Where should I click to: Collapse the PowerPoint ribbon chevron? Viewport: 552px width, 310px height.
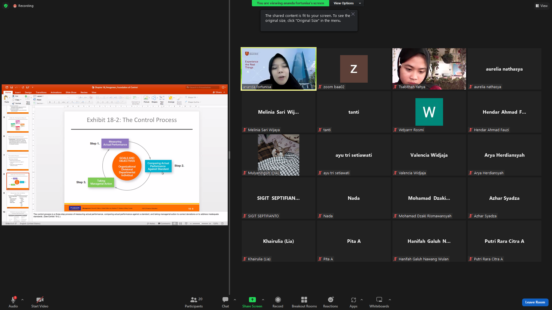tap(225, 92)
